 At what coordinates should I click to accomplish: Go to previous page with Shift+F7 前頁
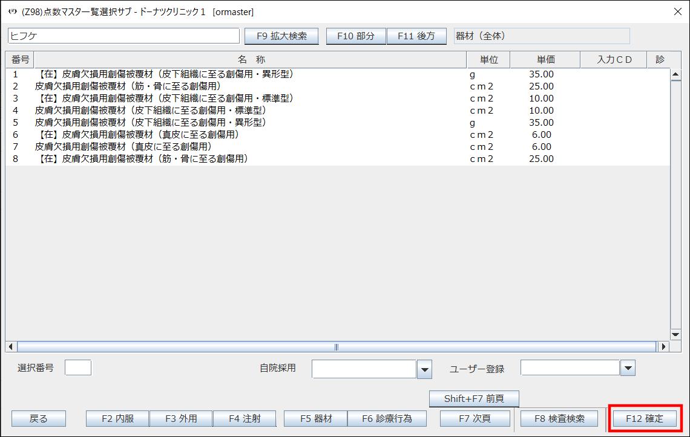[474, 399]
